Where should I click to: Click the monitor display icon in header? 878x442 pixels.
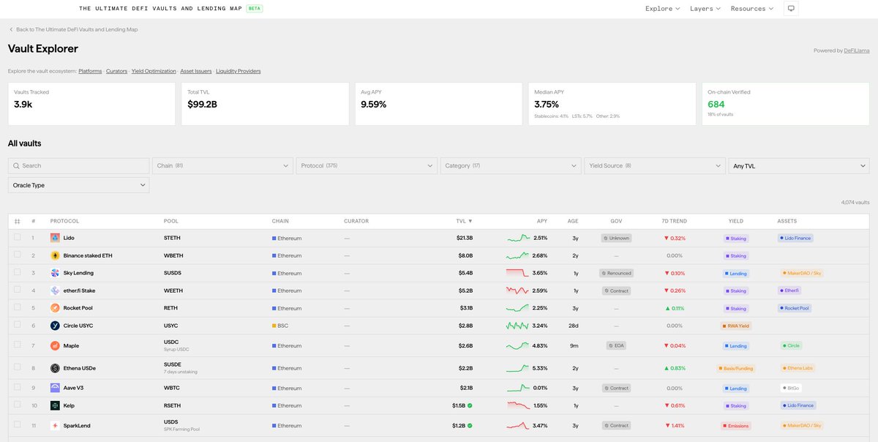pos(790,9)
